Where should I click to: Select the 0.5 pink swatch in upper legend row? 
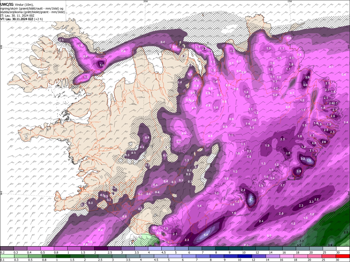47,249
